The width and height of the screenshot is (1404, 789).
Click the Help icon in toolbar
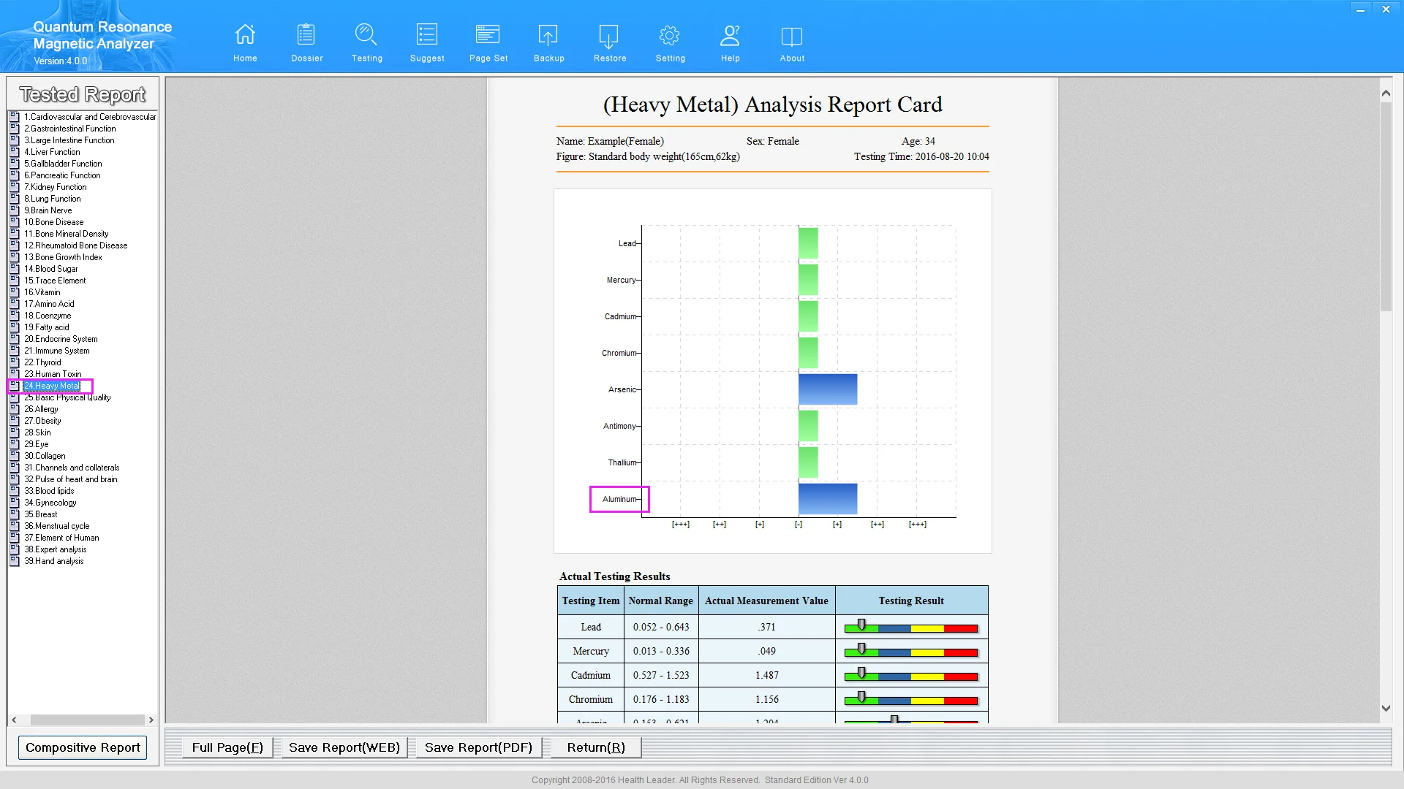click(x=730, y=42)
